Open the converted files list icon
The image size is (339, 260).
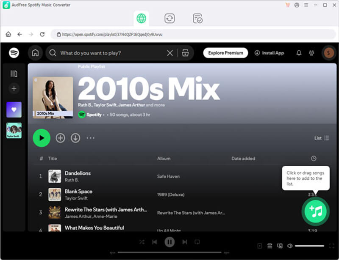point(197,19)
